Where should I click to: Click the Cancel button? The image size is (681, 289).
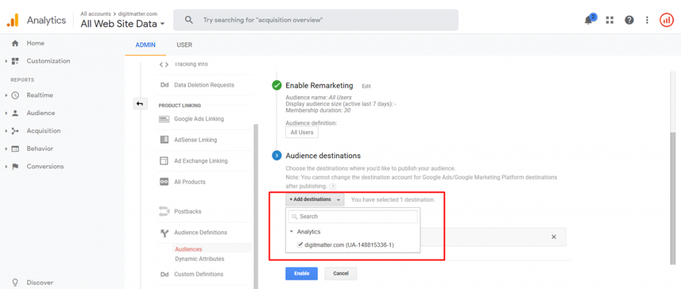coord(341,274)
